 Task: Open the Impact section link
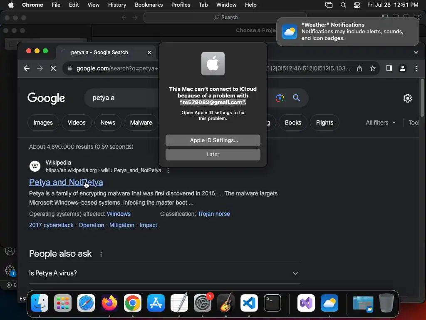point(148,225)
